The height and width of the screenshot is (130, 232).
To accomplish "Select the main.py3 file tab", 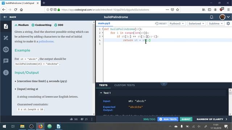I will (104, 23).
